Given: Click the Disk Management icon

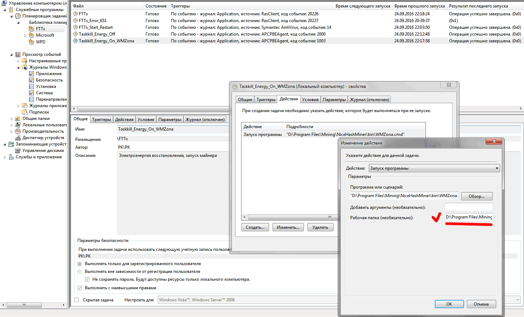Looking at the screenshot, I should coord(18,150).
